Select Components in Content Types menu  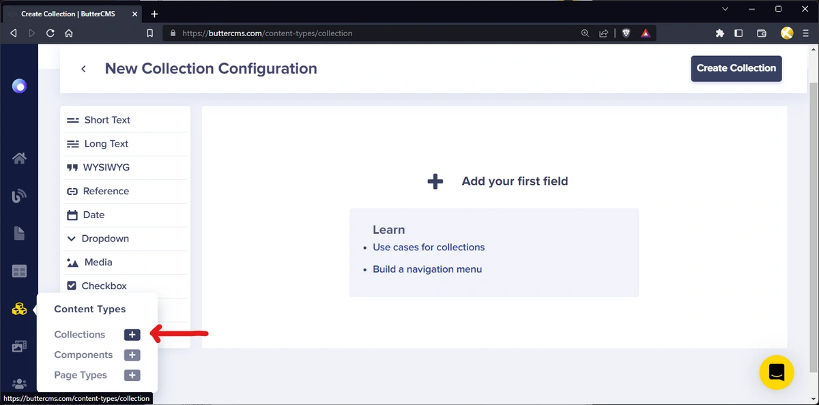(x=83, y=355)
